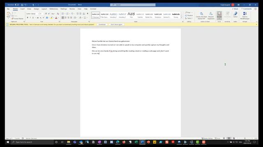Click Type here to search taskbar box
Image resolution: width=263 pixels, height=147 pixels.
click(32, 142)
